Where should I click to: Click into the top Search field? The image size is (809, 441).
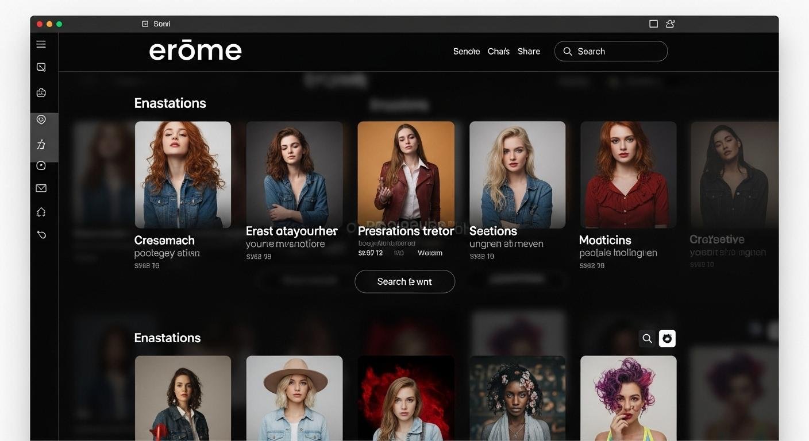(x=618, y=51)
